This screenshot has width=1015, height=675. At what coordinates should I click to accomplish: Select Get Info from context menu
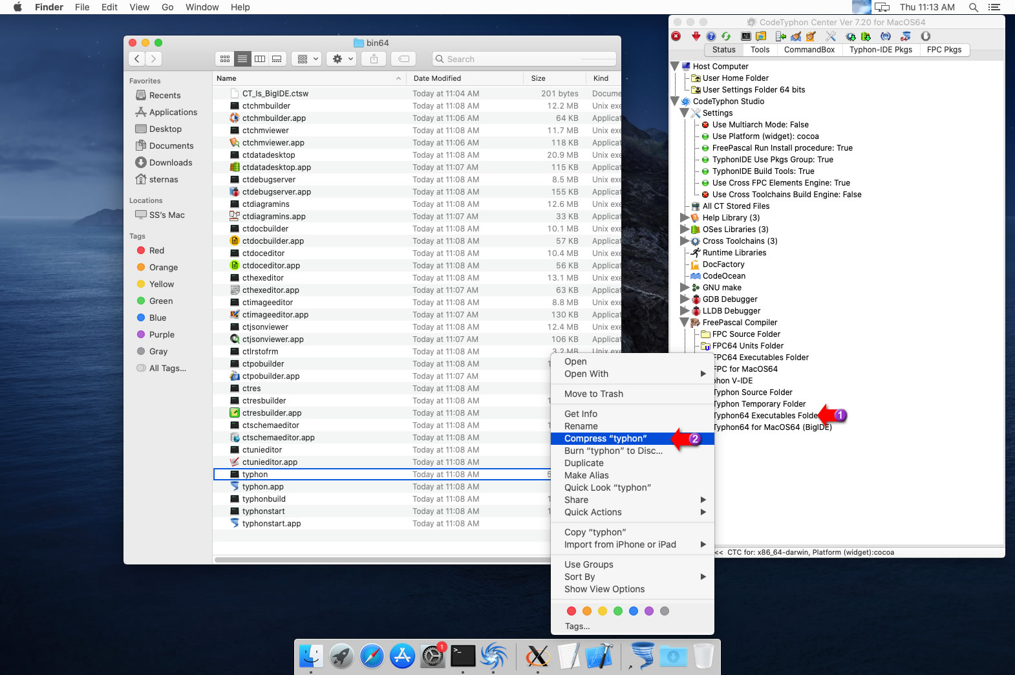pyautogui.click(x=632, y=414)
